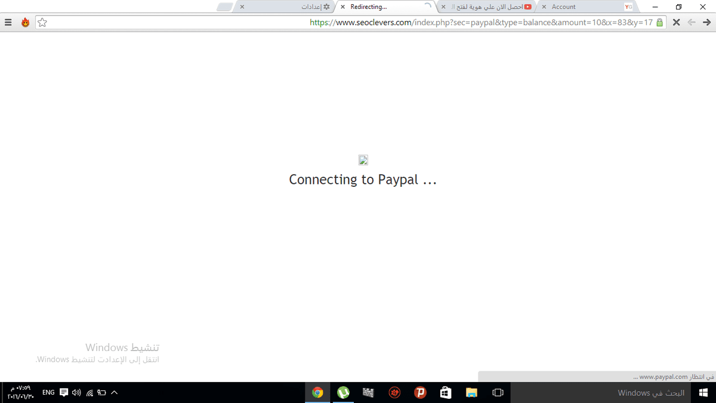Viewport: 716px width, 403px height.
Task: Go forward using the right arrow button
Action: point(706,23)
